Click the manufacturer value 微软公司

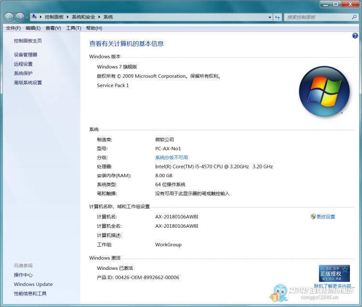(165, 140)
